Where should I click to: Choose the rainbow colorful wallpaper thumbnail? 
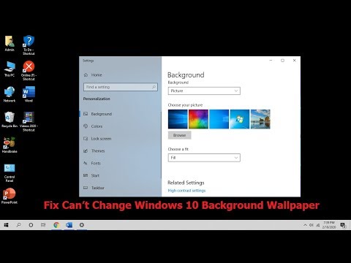198,119
